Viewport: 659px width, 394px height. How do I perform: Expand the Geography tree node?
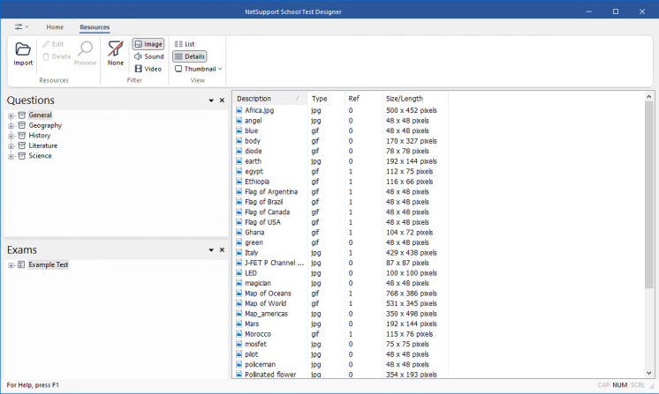[11, 126]
